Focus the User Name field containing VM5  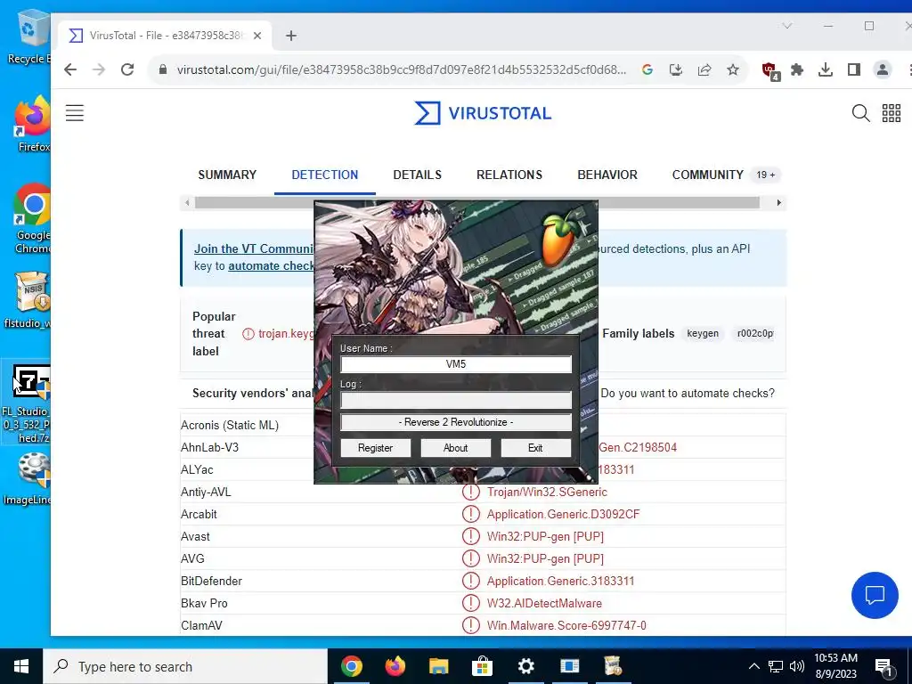click(x=456, y=364)
